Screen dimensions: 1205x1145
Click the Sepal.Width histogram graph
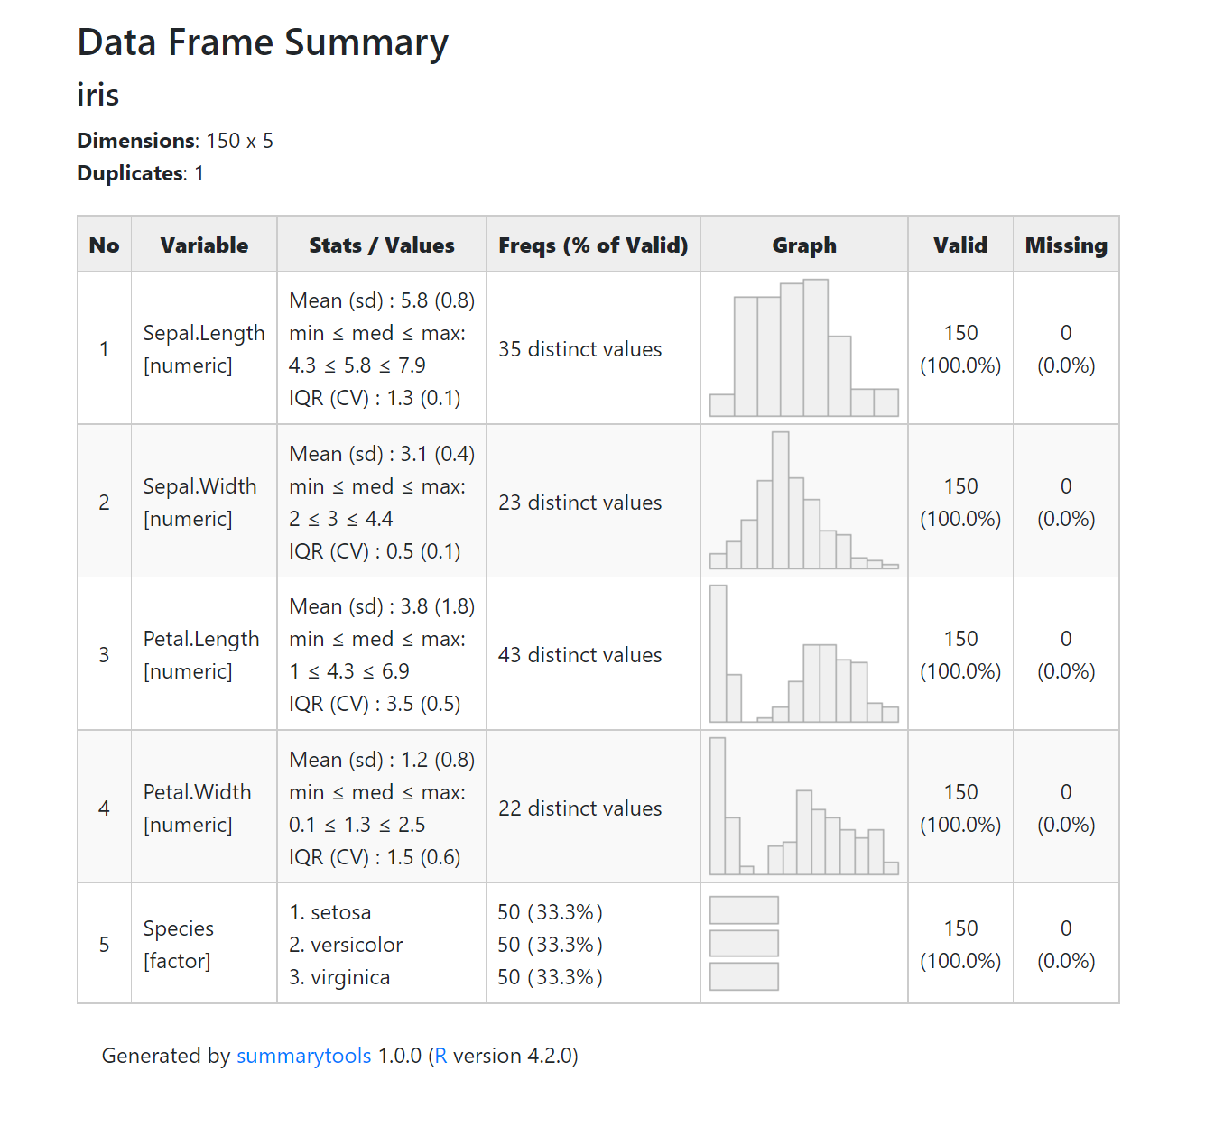click(x=803, y=501)
